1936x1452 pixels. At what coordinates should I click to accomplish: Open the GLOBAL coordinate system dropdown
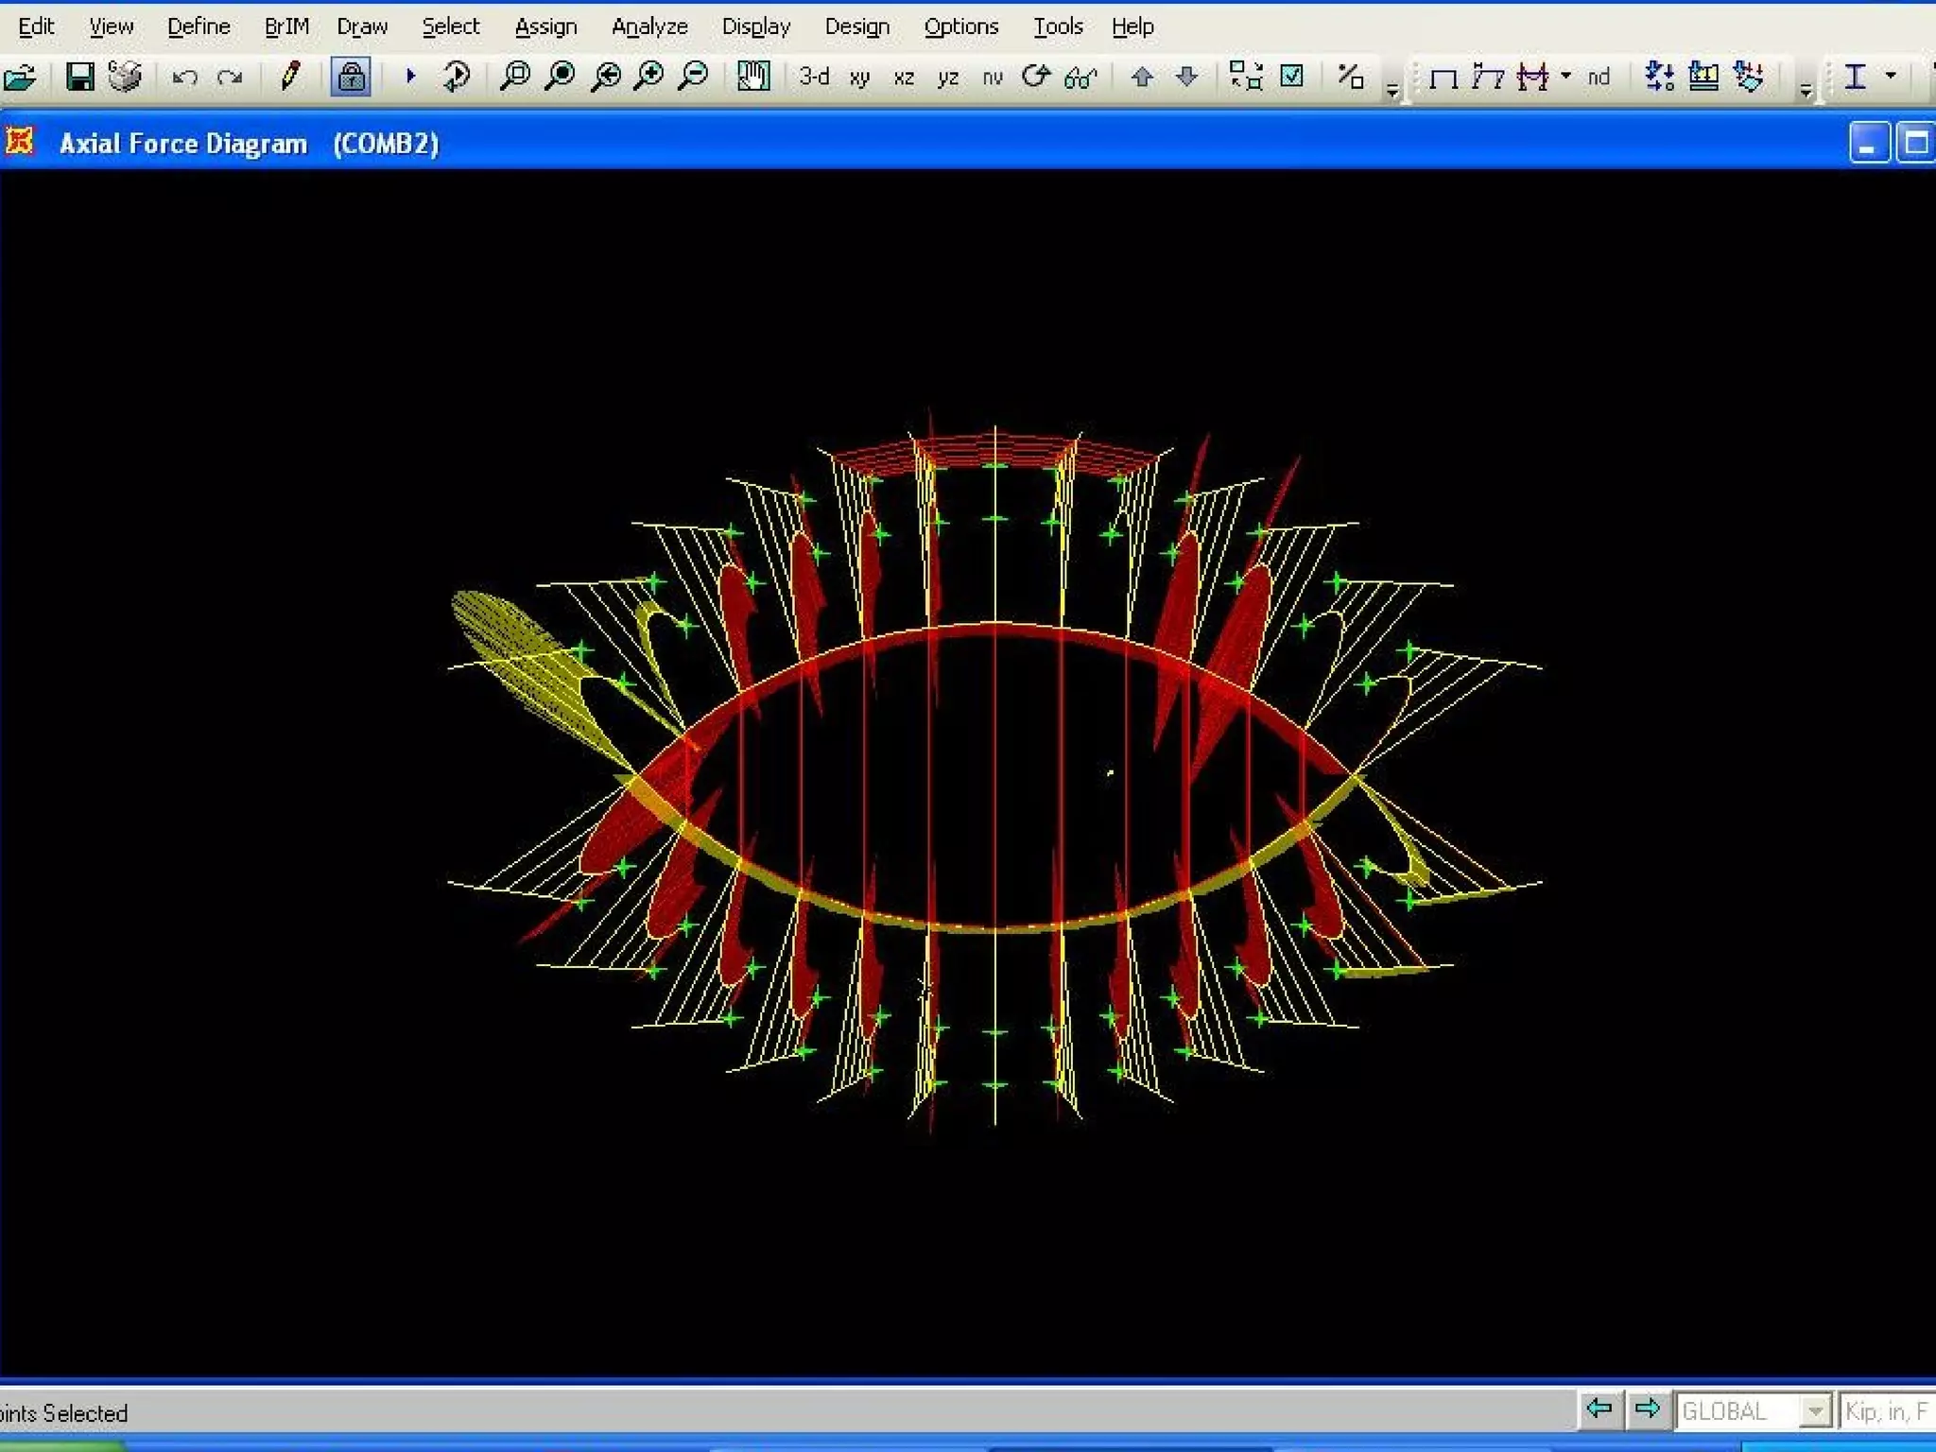(x=1813, y=1411)
